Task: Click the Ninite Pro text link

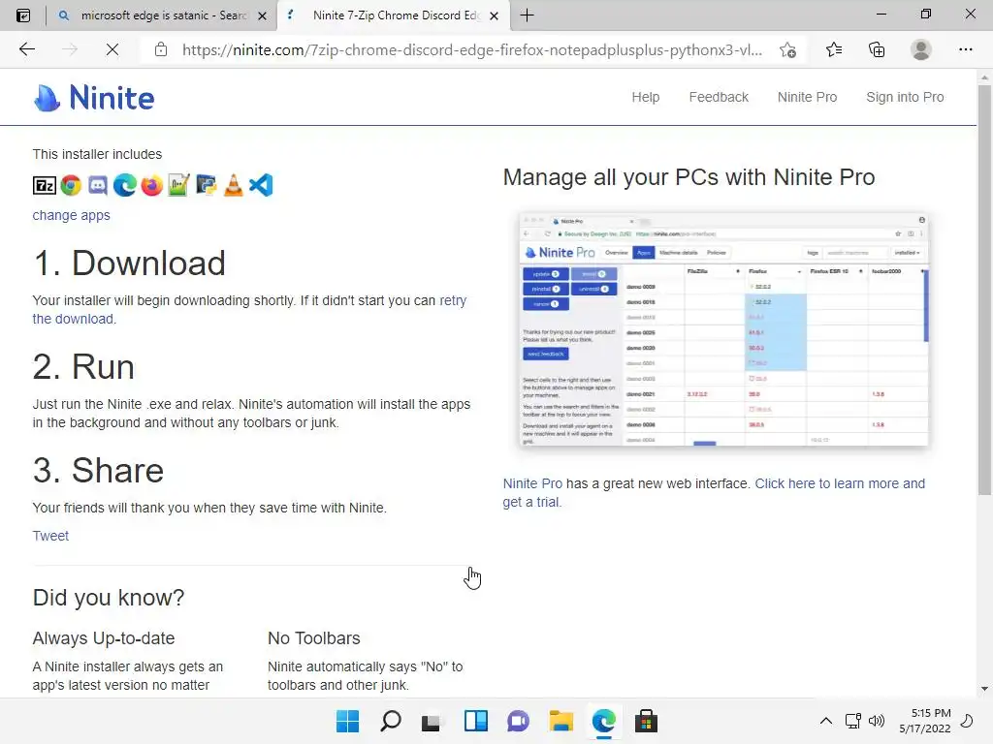Action: [x=532, y=483]
